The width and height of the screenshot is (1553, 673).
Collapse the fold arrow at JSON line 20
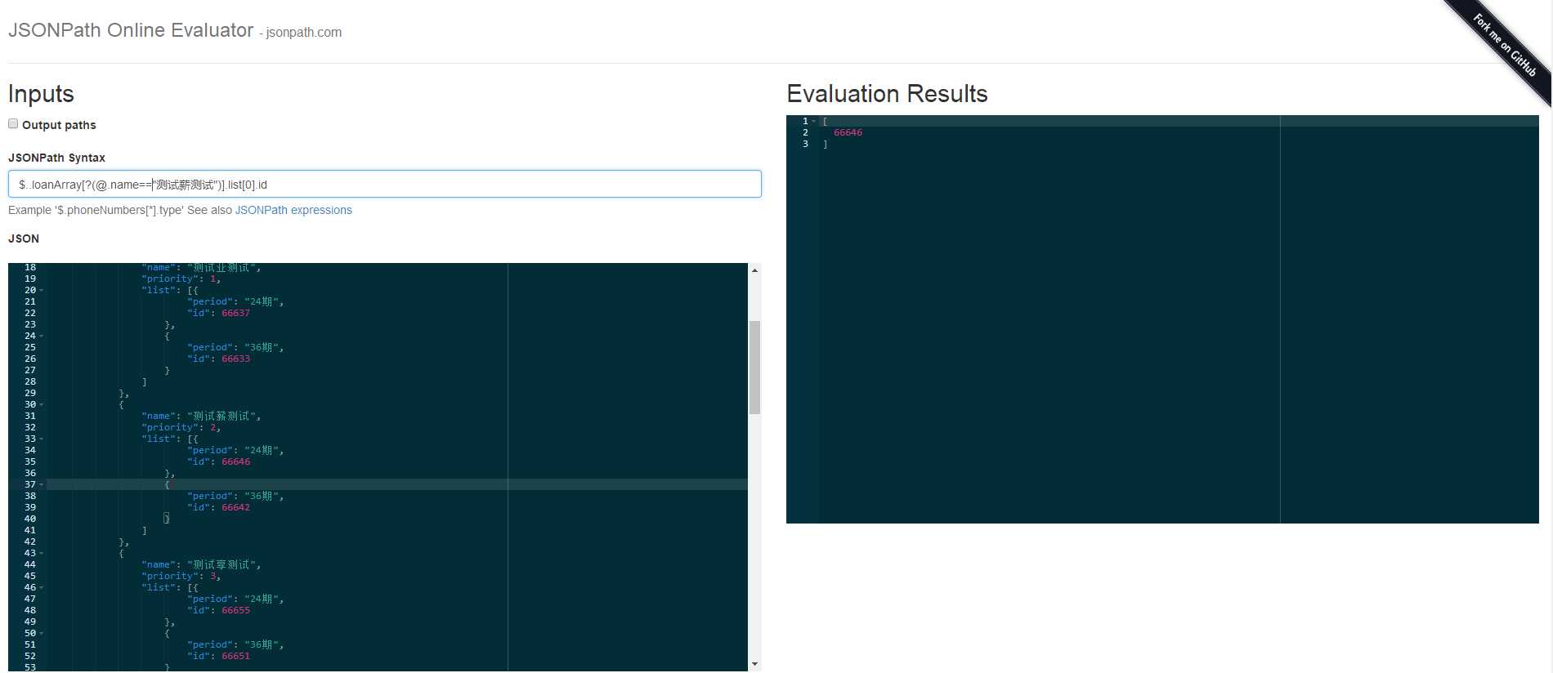point(42,291)
